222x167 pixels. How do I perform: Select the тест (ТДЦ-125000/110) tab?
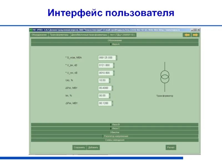[x=122, y=35]
